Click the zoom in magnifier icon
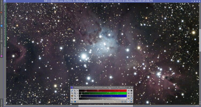The height and width of the screenshot is (107, 201). [x=75, y=93]
